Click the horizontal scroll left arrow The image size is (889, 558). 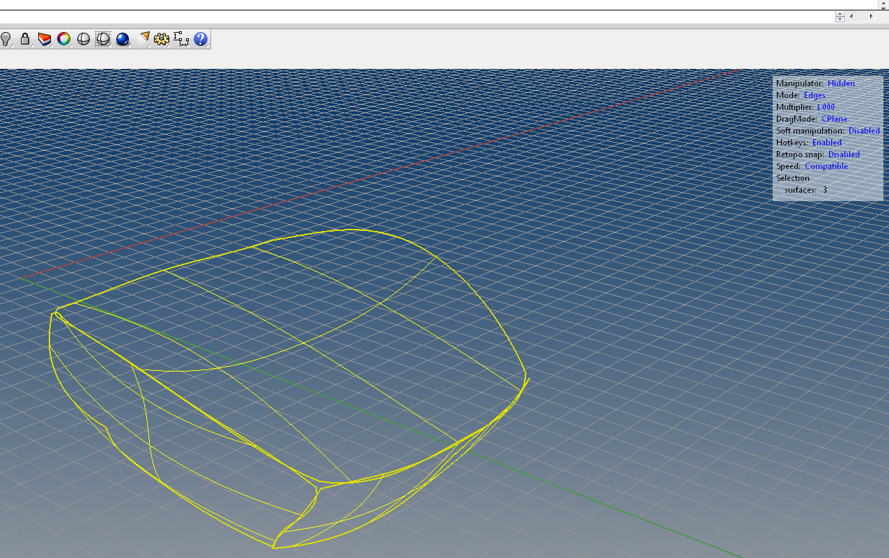tap(851, 16)
